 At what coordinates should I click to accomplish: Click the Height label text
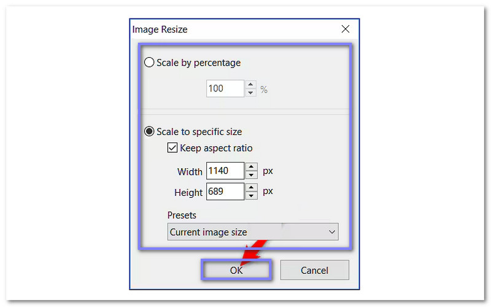coord(188,193)
